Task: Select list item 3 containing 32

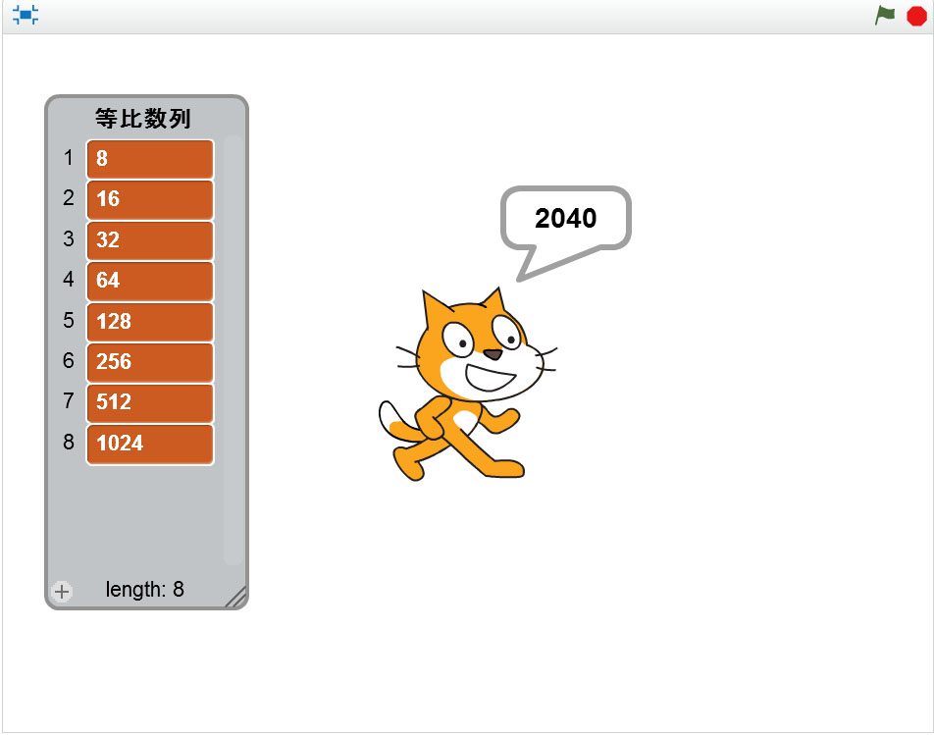Action: (x=150, y=240)
